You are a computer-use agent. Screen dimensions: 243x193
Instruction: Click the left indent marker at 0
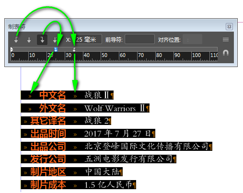pos(12,49)
